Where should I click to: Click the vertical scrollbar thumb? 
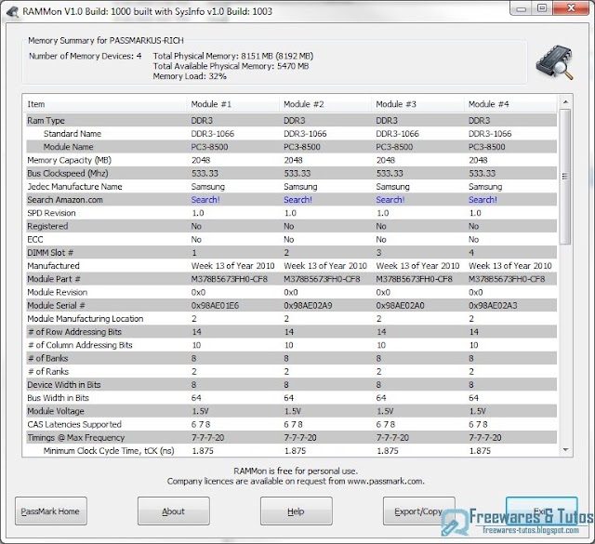[565, 177]
